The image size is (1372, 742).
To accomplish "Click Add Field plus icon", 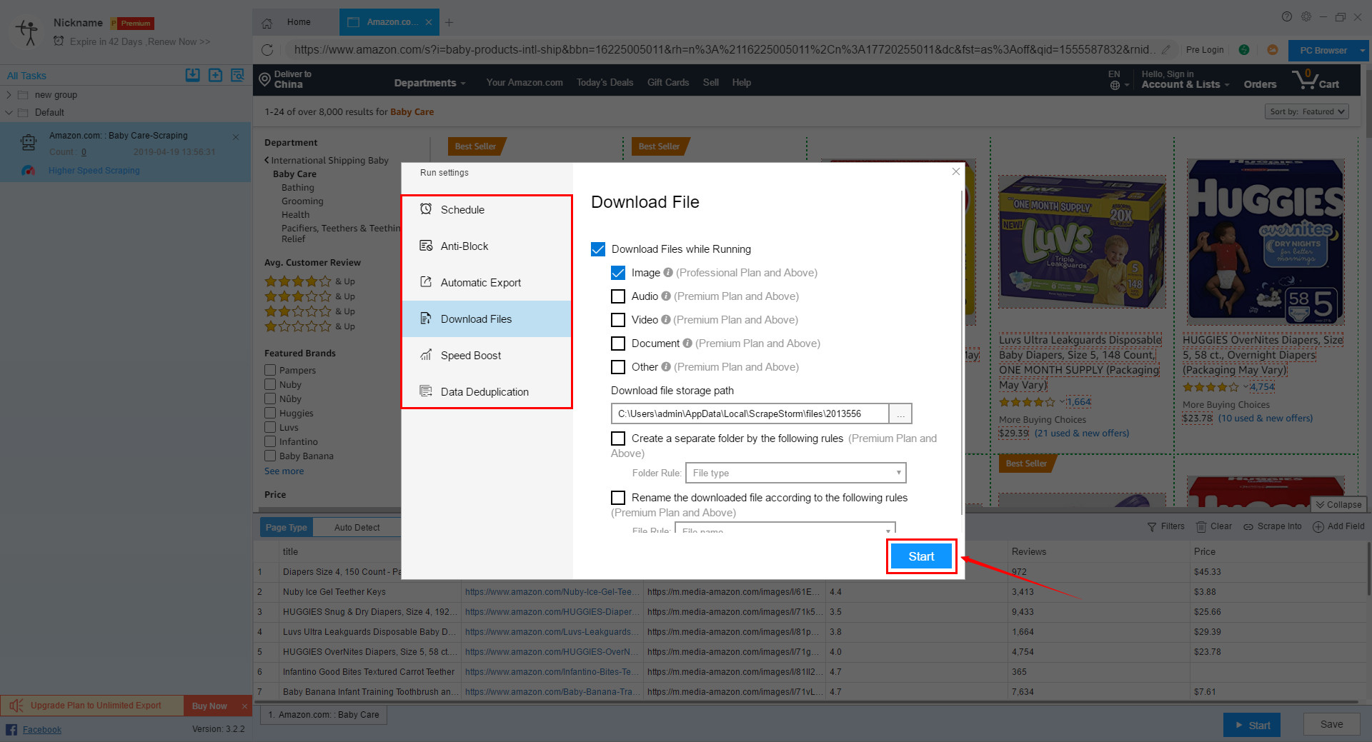I will [x=1317, y=526].
